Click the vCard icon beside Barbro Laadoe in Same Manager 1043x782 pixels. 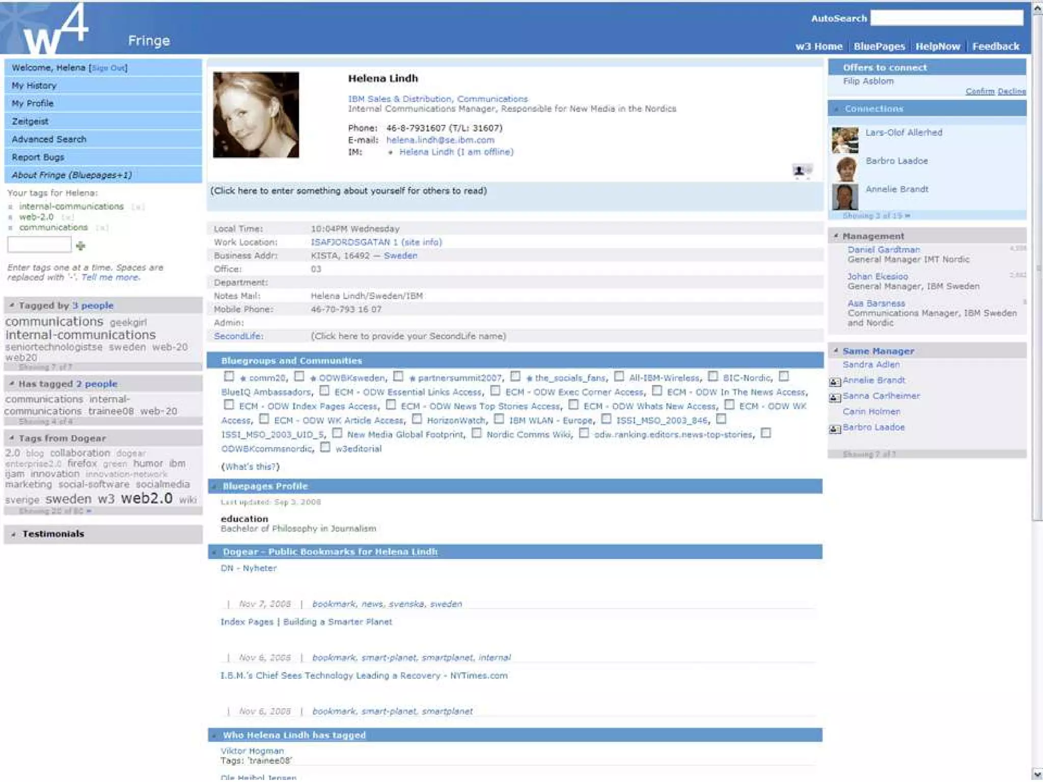pyautogui.click(x=835, y=429)
